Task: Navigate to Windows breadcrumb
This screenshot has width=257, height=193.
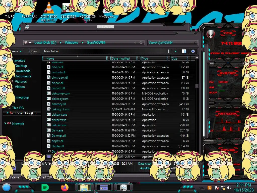Action: [x=72, y=43]
